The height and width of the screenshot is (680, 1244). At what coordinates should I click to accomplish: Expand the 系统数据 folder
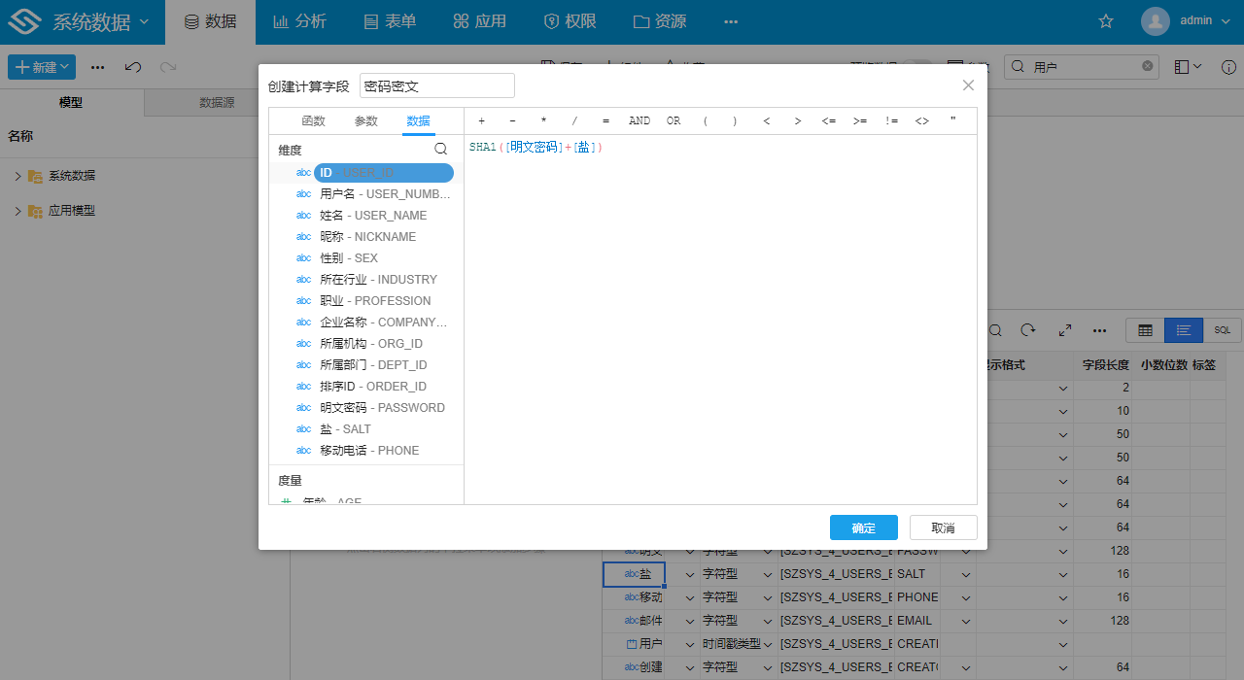coord(17,176)
